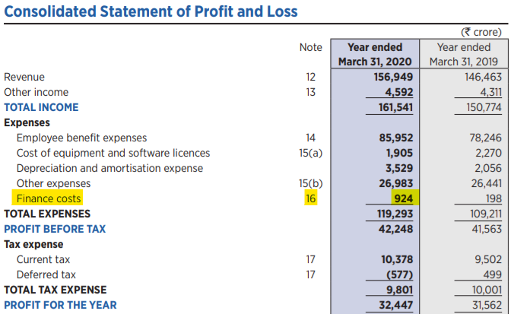511x314 pixels.
Task: Click highlighted note number 16
Action: [x=310, y=198]
